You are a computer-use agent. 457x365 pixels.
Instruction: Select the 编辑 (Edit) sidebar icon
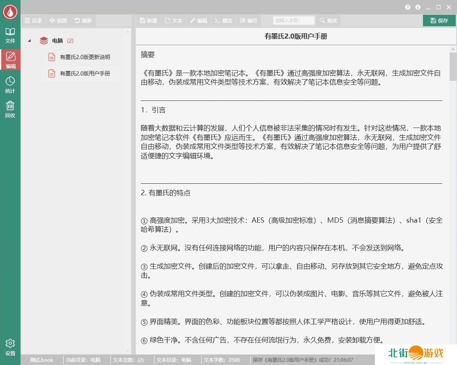click(x=10, y=60)
